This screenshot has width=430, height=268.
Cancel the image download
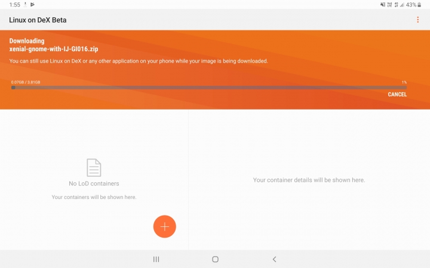[x=397, y=94]
